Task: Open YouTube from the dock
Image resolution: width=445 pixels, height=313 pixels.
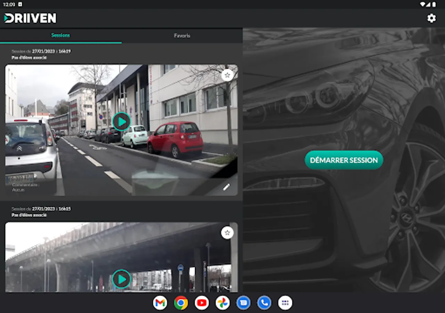Action: click(x=202, y=303)
